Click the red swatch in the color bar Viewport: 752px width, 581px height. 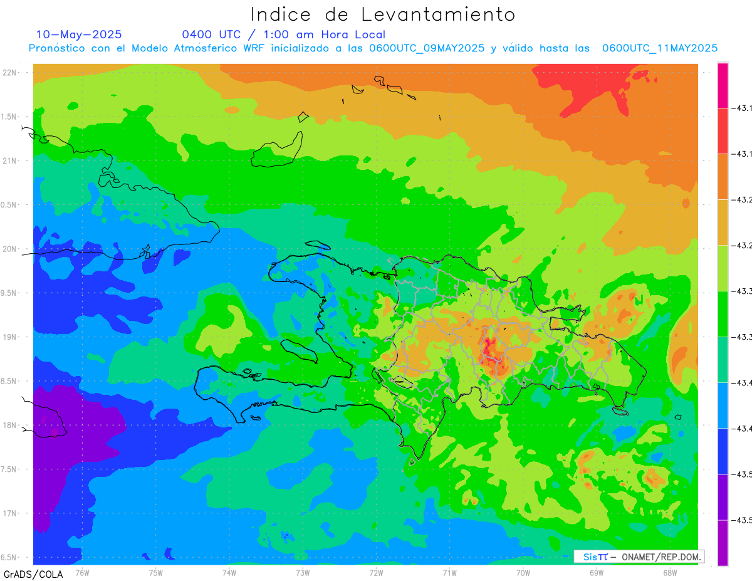[723, 131]
